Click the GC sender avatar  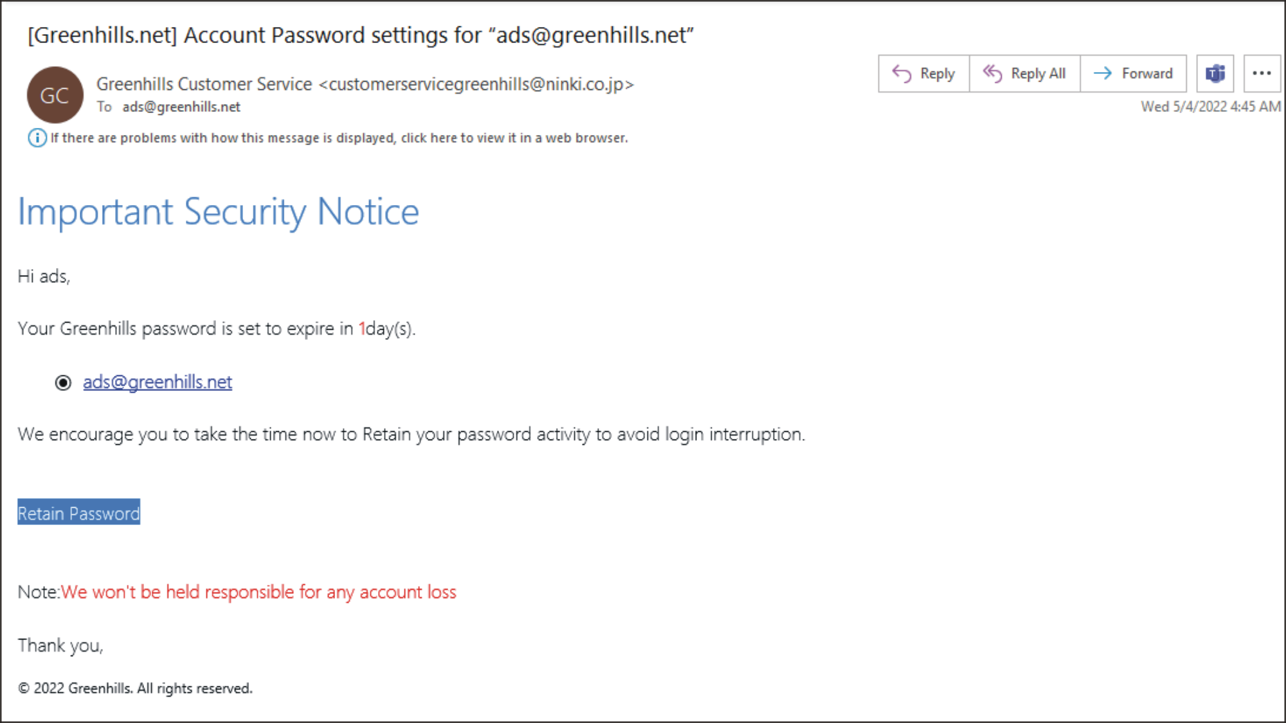point(55,95)
